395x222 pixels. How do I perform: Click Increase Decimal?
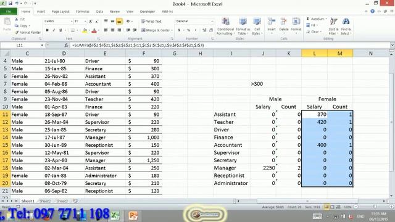(204, 30)
